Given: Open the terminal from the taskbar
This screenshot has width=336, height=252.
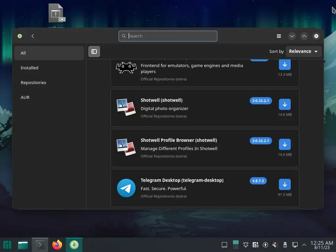Looking at the screenshot, I should (40, 245).
